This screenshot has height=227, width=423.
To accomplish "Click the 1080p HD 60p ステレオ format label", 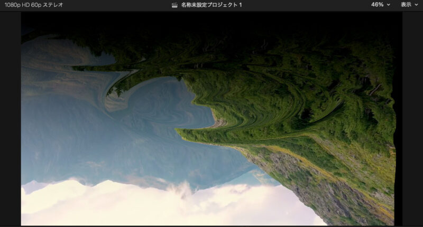I will 34,5.
